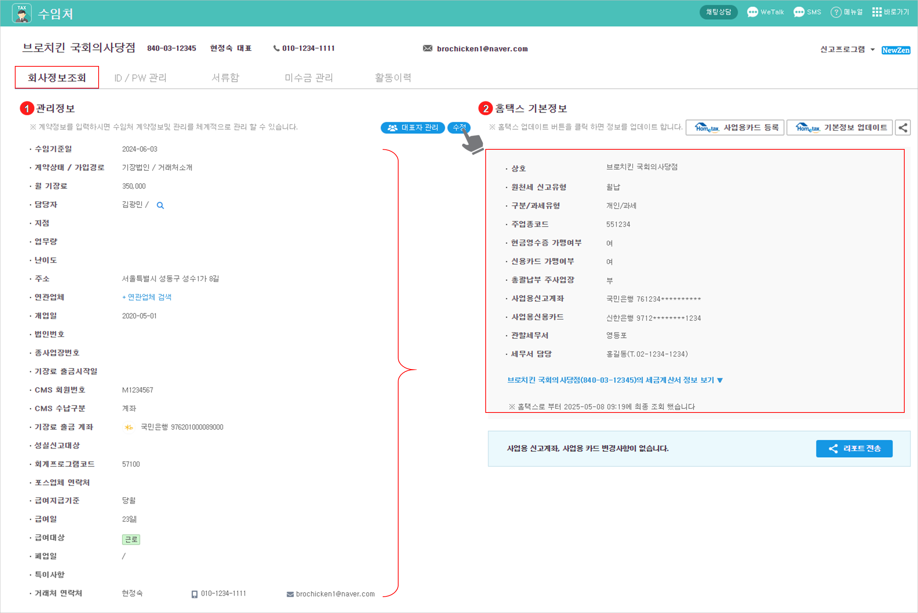The image size is (918, 613).
Task: Open the 바로가기 grid shortcut icon
Action: point(876,12)
